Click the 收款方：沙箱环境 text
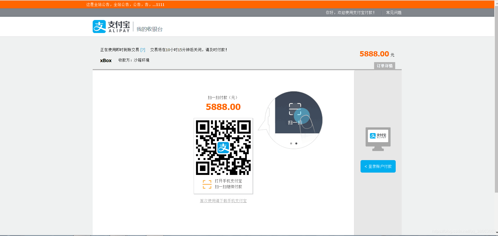 tap(134, 60)
